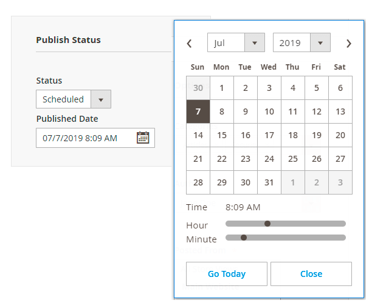
Task: Expand the 2019 year dropdown
Action: click(302, 43)
